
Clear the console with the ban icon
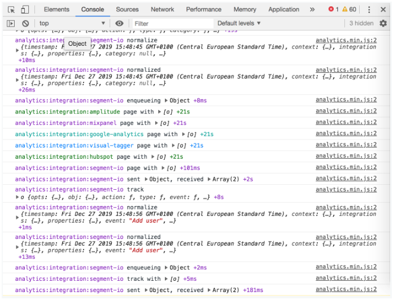tap(25, 23)
